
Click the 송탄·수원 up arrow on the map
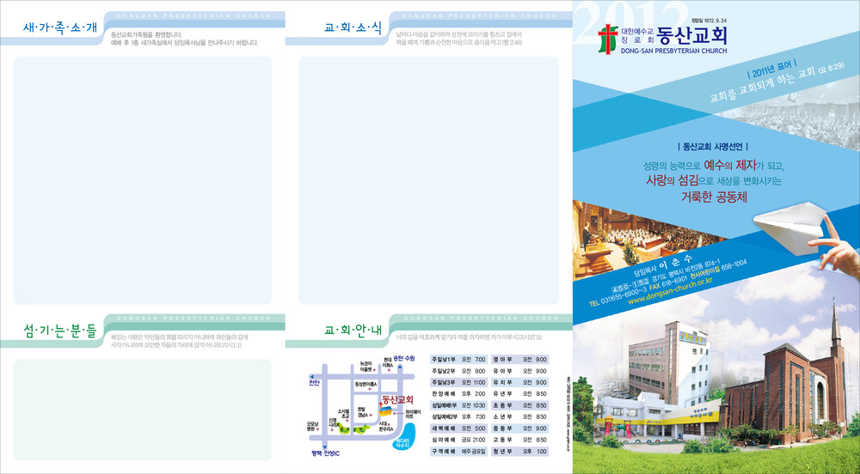coord(399,365)
